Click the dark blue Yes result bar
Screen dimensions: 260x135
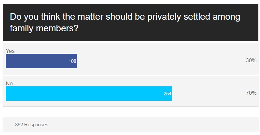click(42, 61)
